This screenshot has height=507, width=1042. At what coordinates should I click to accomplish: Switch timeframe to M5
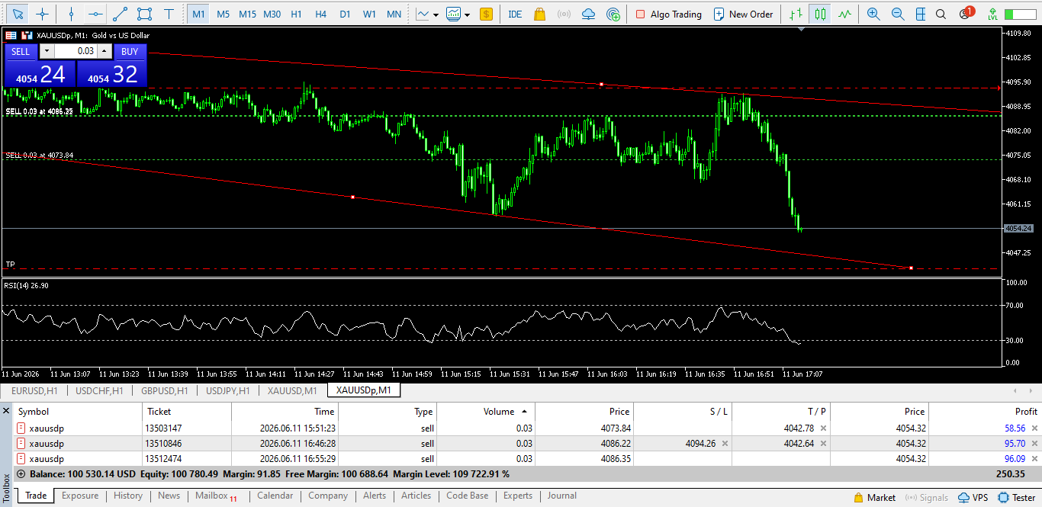coord(223,14)
